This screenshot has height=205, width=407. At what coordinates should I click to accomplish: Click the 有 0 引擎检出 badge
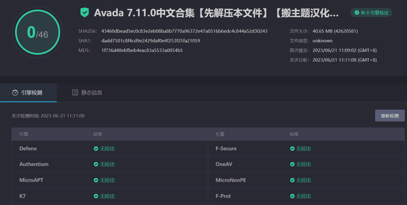click(x=371, y=13)
